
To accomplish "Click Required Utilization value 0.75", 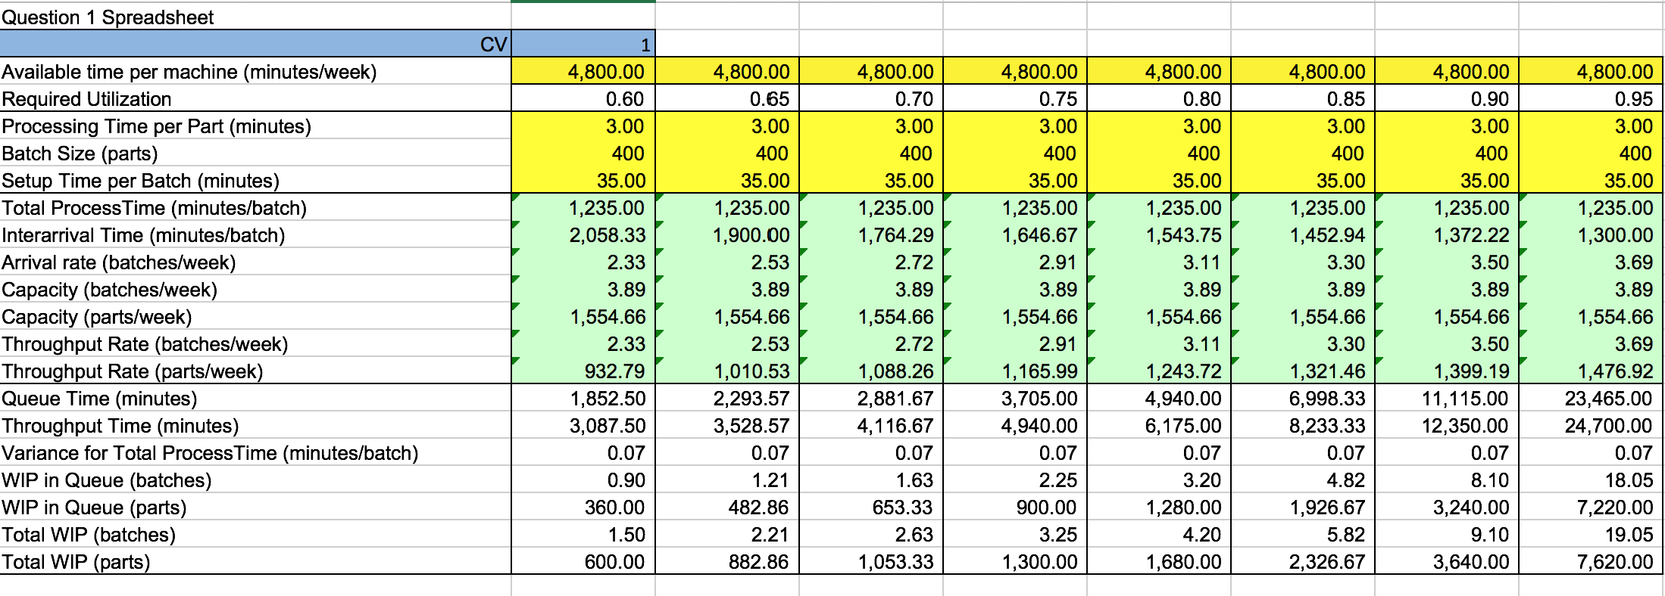I will click(1057, 99).
